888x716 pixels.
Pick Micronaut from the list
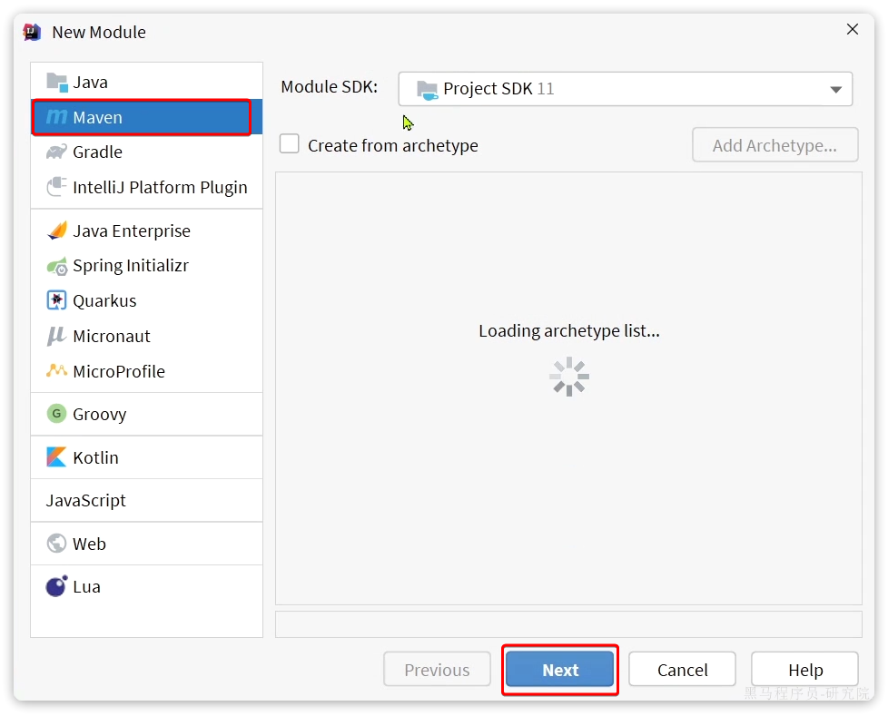[147, 336]
